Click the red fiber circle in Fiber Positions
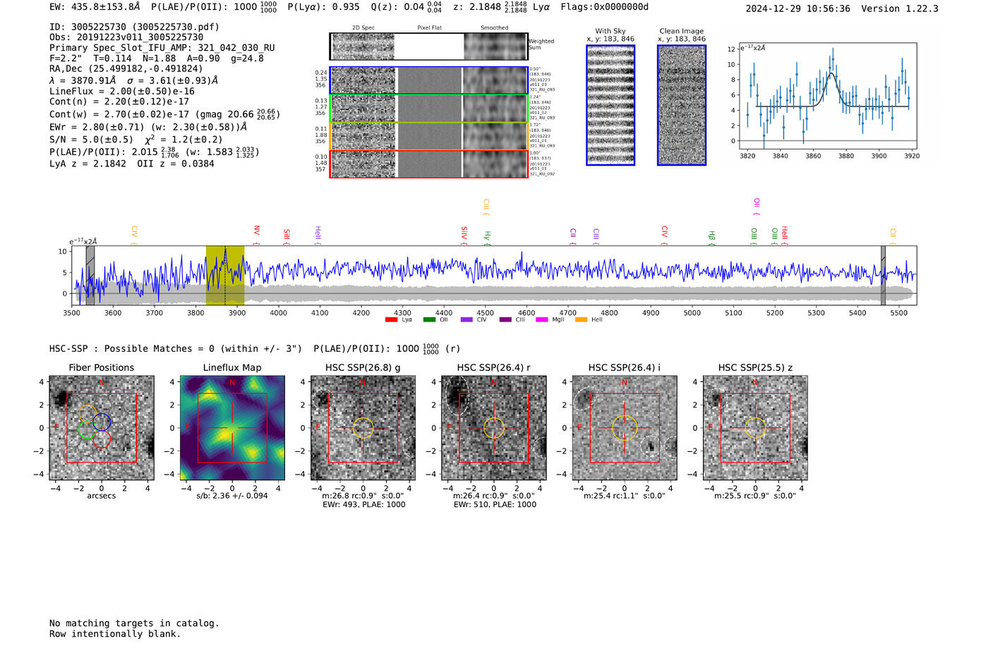Image resolution: width=988 pixels, height=672 pixels. pyautogui.click(x=102, y=439)
